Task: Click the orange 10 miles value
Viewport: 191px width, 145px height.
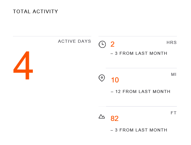Action: coord(115,80)
